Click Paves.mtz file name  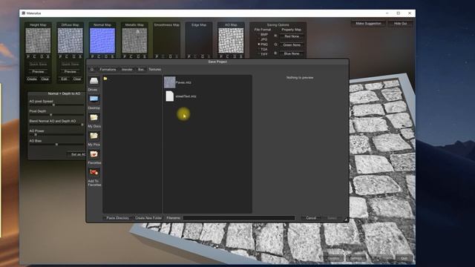tap(183, 82)
